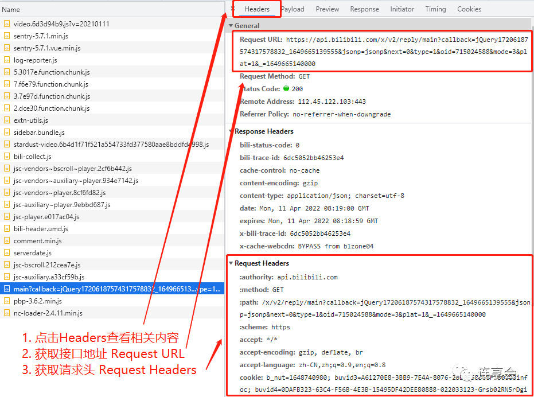Click the Remote Address 112.45.122.103:443 value
This screenshot has width=534, height=397.
[332, 102]
